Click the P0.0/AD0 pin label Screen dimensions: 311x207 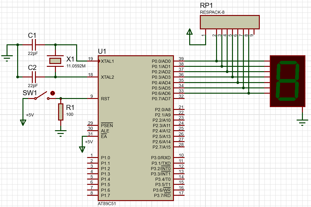tap(161, 61)
